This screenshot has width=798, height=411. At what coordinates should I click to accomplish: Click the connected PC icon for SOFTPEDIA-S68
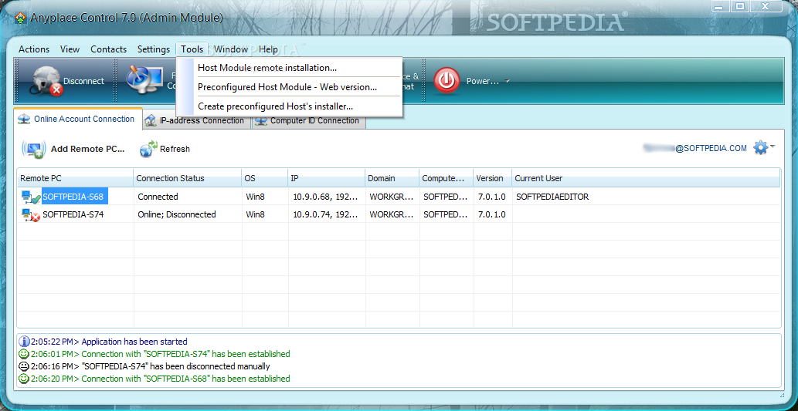pos(31,197)
